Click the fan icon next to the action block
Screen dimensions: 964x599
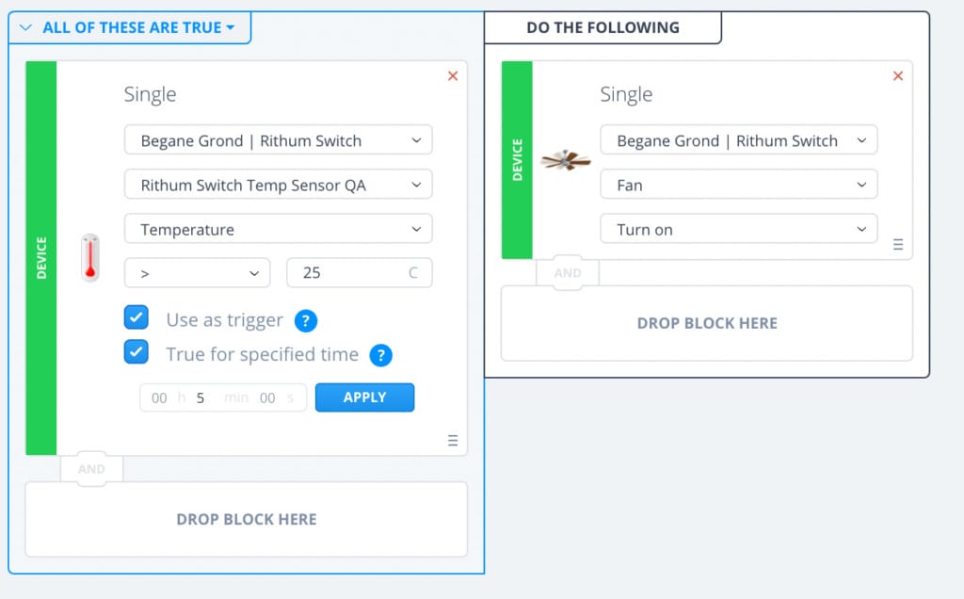tap(566, 160)
